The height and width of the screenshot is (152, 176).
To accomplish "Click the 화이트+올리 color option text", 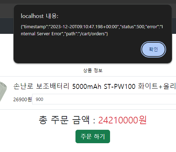I will point(157,86).
